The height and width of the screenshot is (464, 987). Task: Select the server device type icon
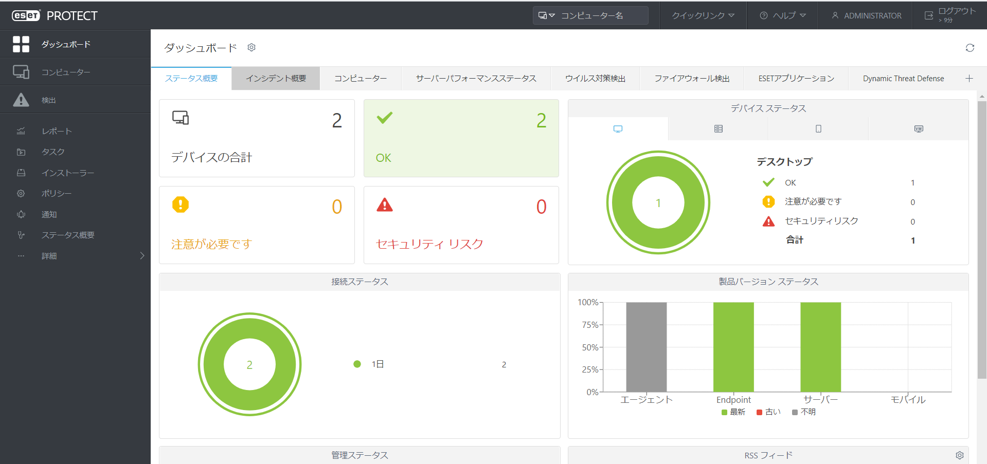pyautogui.click(x=718, y=129)
